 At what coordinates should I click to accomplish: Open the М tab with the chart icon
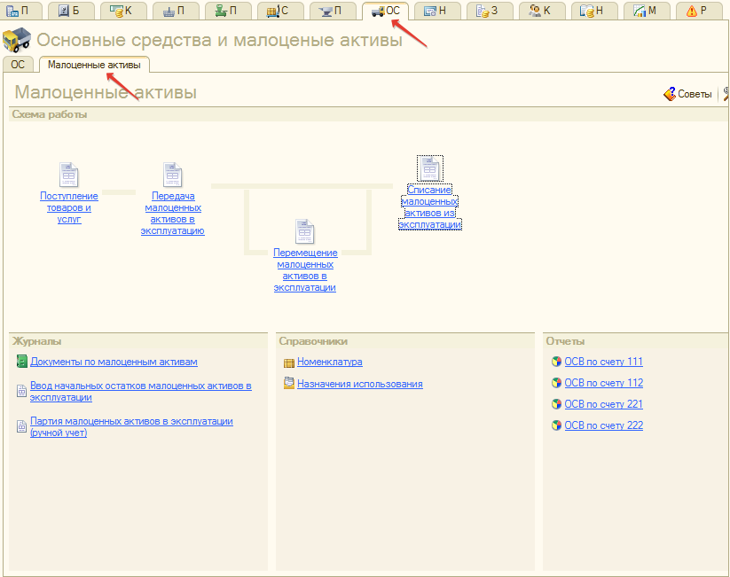(646, 11)
